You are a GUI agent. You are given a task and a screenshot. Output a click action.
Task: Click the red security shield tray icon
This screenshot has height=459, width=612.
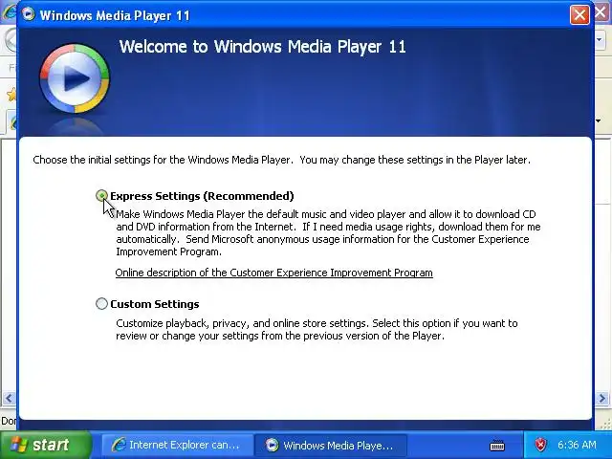pyautogui.click(x=540, y=445)
